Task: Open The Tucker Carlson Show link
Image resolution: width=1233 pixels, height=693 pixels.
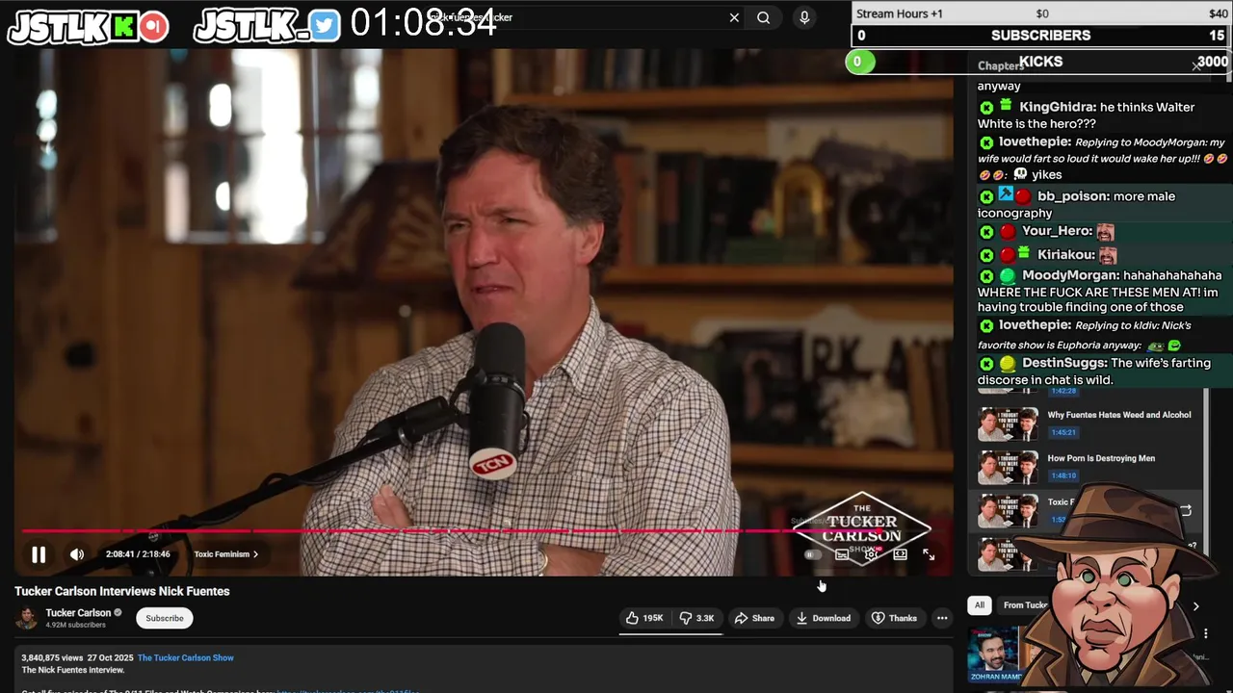Action: pyautogui.click(x=186, y=658)
